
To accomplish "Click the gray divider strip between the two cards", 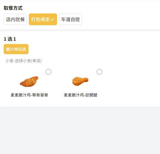I will coord(80,30).
